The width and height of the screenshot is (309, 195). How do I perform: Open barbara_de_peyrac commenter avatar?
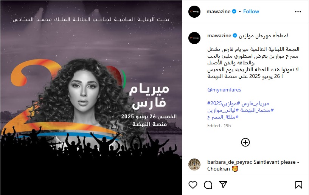194,165
